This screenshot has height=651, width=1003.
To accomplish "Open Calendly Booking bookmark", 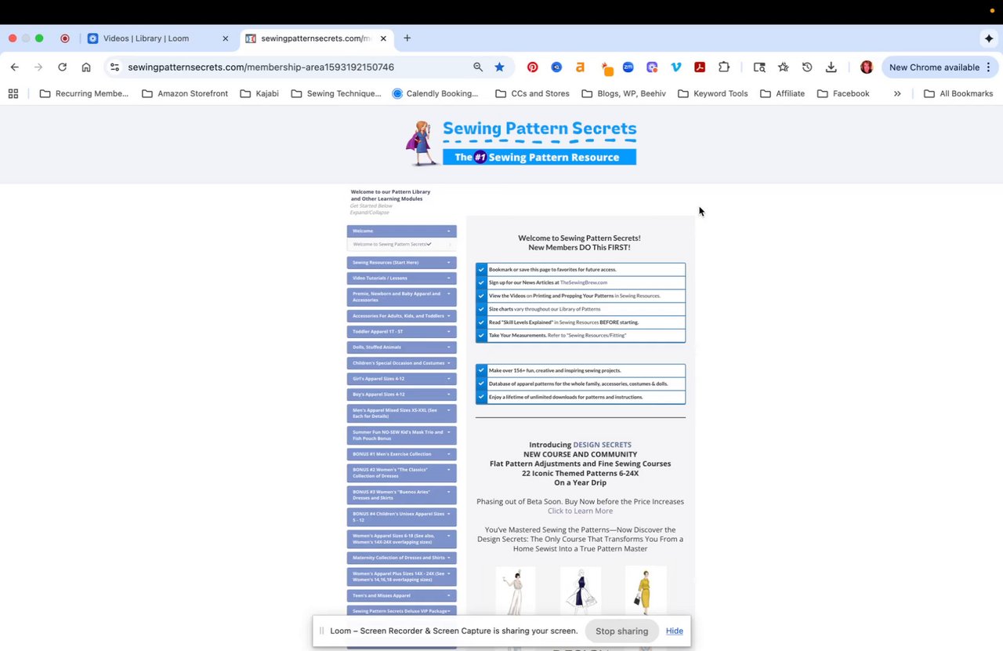I will (x=435, y=93).
